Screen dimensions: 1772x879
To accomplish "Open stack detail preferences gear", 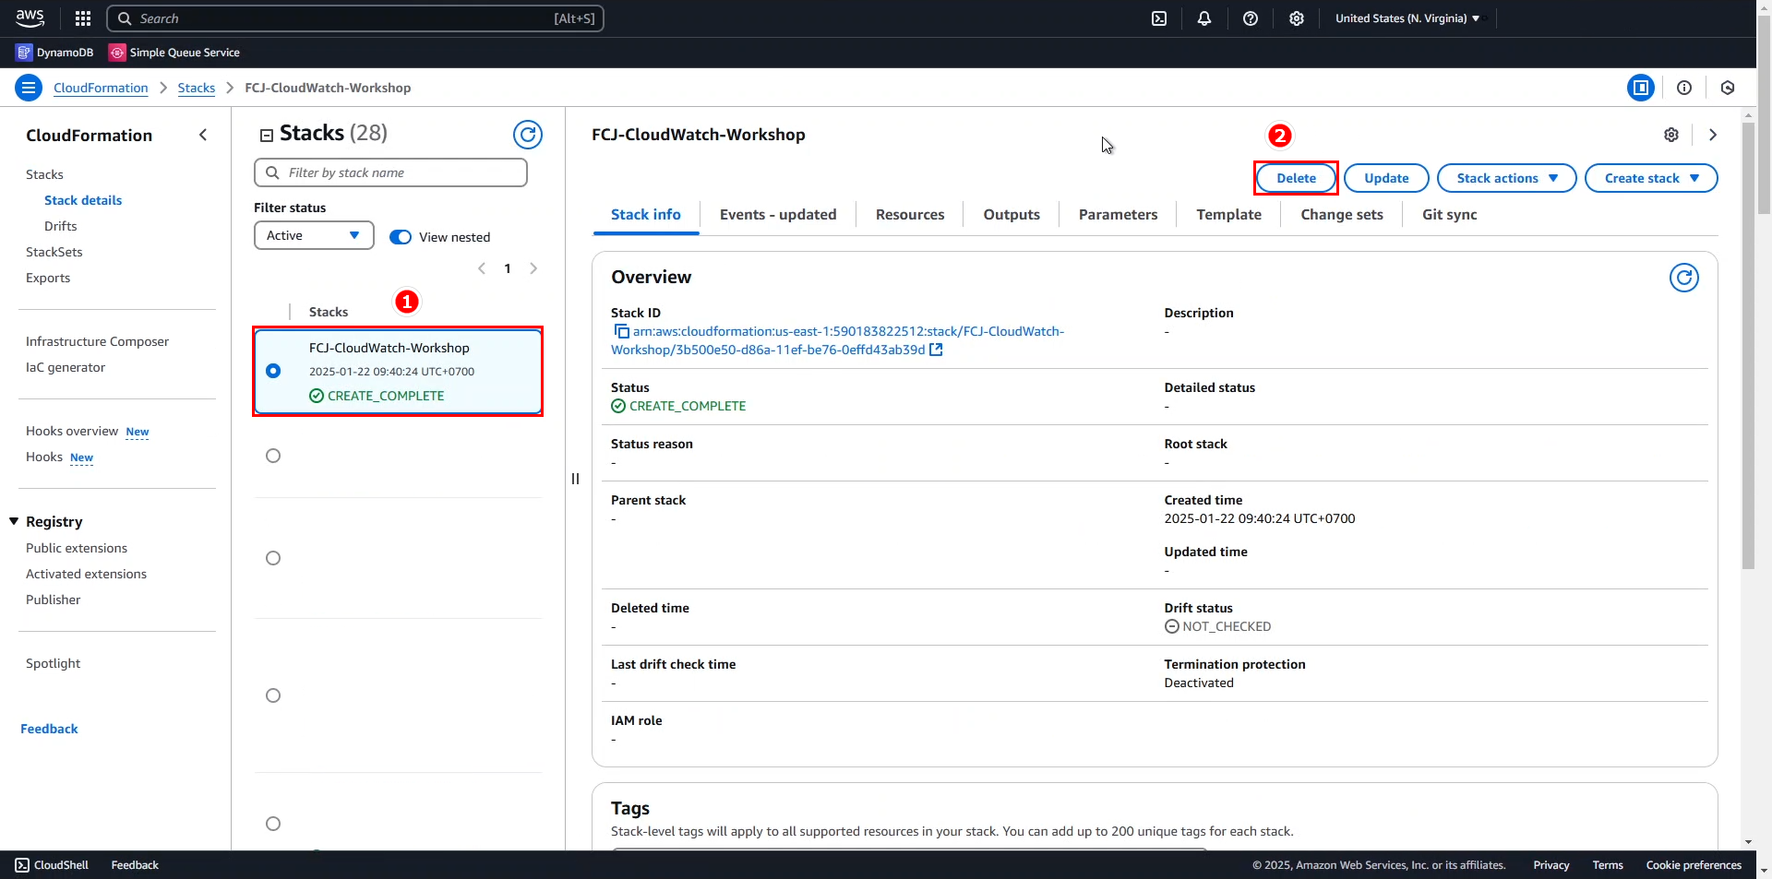I will (1671, 135).
